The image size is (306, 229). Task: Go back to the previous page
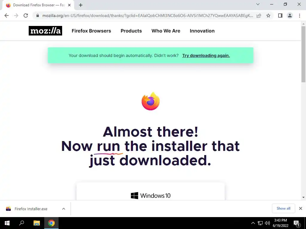coord(7,16)
